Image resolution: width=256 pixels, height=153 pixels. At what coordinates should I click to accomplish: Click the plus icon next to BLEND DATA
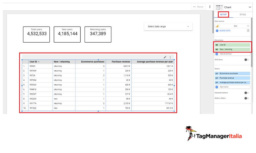pyautogui.click(x=217, y=31)
